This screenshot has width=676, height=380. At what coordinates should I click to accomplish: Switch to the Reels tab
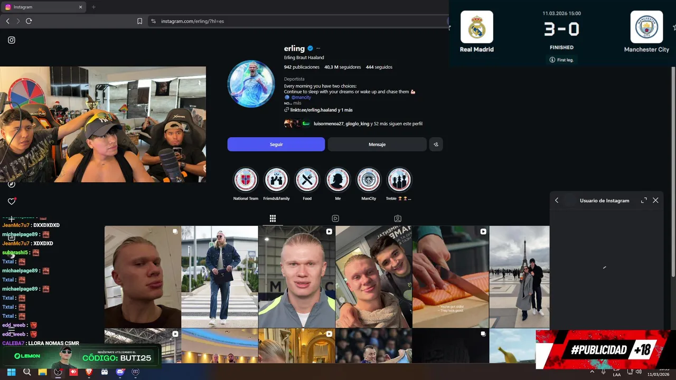pyautogui.click(x=335, y=218)
